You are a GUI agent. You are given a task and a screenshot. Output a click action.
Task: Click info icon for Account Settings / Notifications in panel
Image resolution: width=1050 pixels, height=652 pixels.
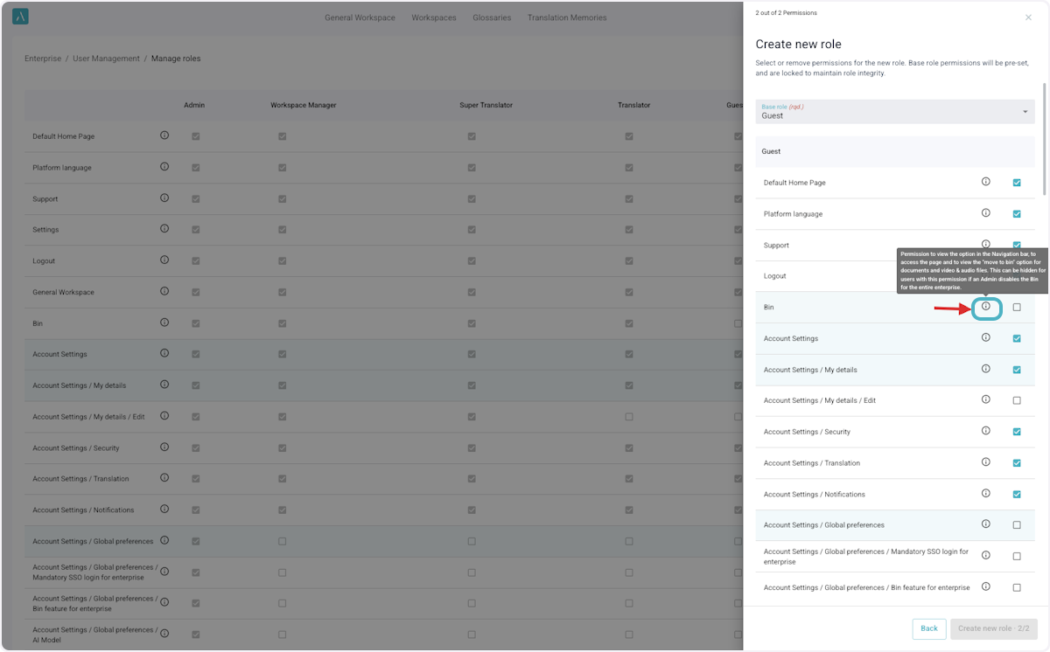click(985, 494)
